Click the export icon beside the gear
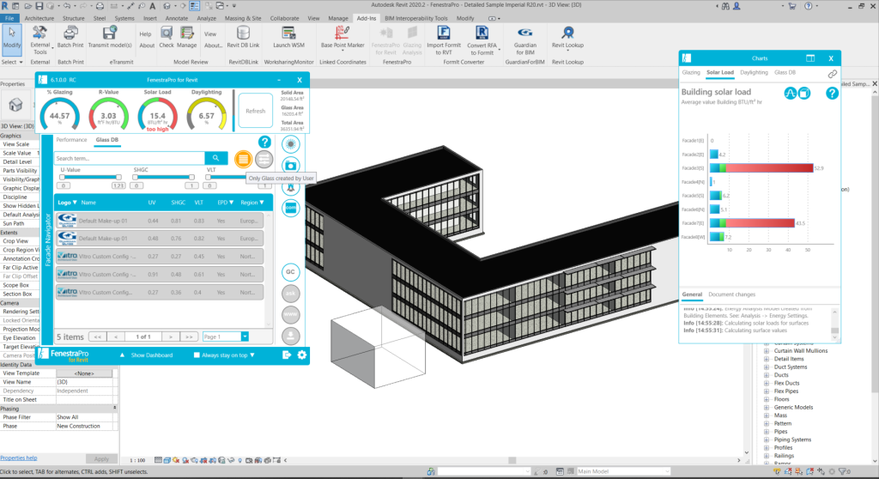Viewport: 879px width, 479px height. tap(287, 355)
